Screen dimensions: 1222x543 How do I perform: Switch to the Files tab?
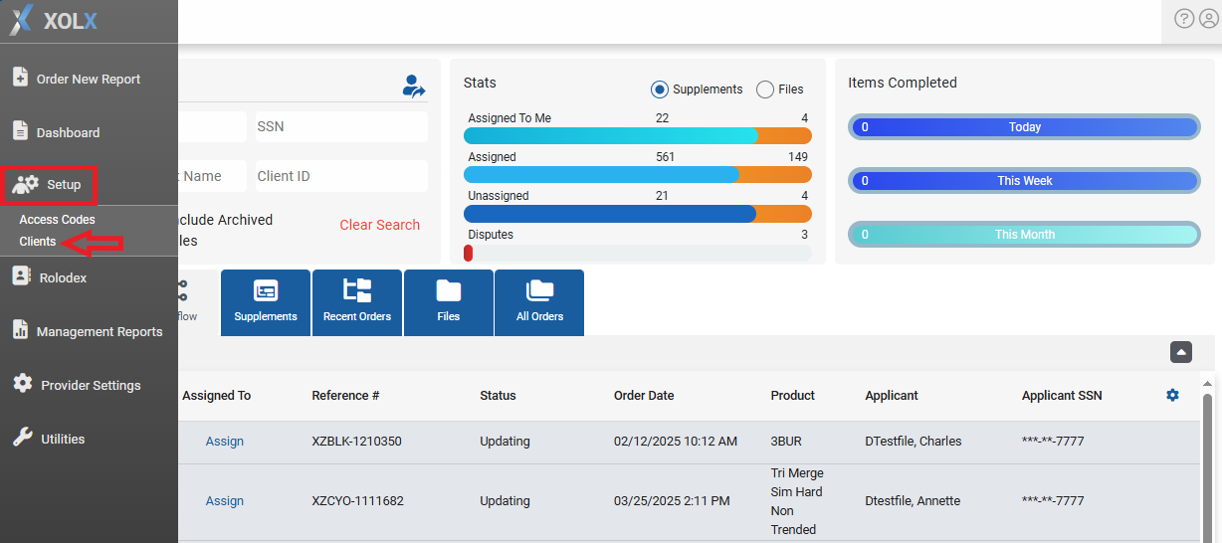[449, 302]
